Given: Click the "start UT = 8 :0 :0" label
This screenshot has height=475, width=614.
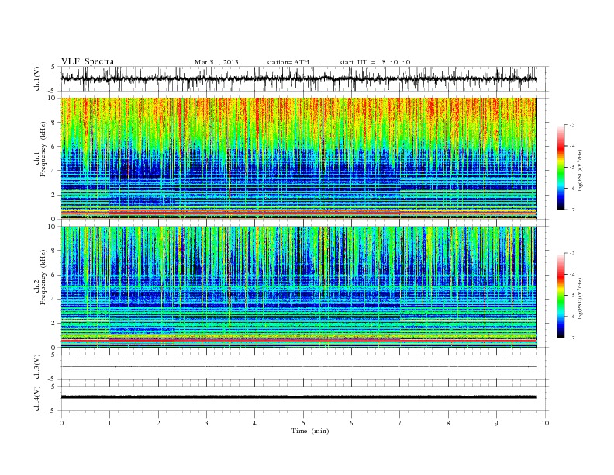Looking at the screenshot, I should 374,62.
